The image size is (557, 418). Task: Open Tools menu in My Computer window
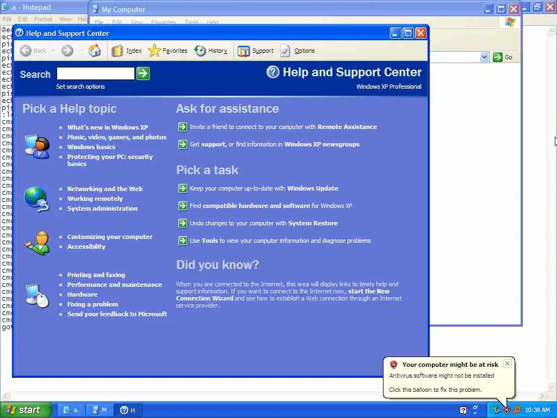click(x=191, y=22)
